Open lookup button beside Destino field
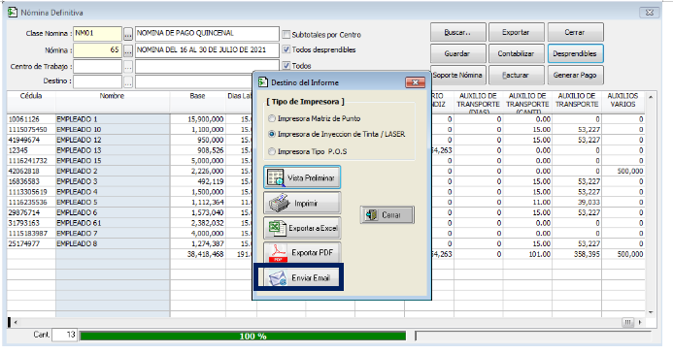 click(x=128, y=81)
